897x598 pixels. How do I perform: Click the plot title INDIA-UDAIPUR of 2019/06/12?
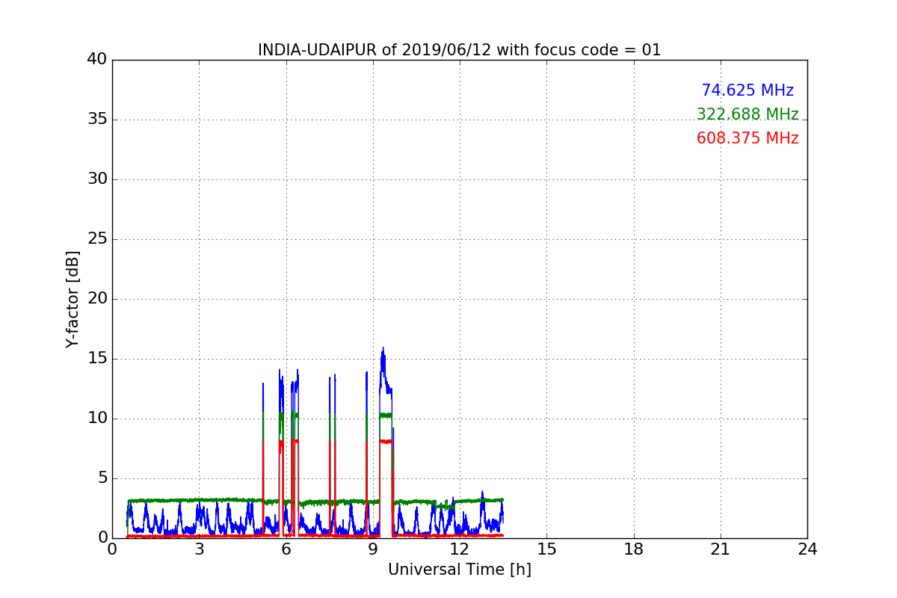[x=459, y=50]
